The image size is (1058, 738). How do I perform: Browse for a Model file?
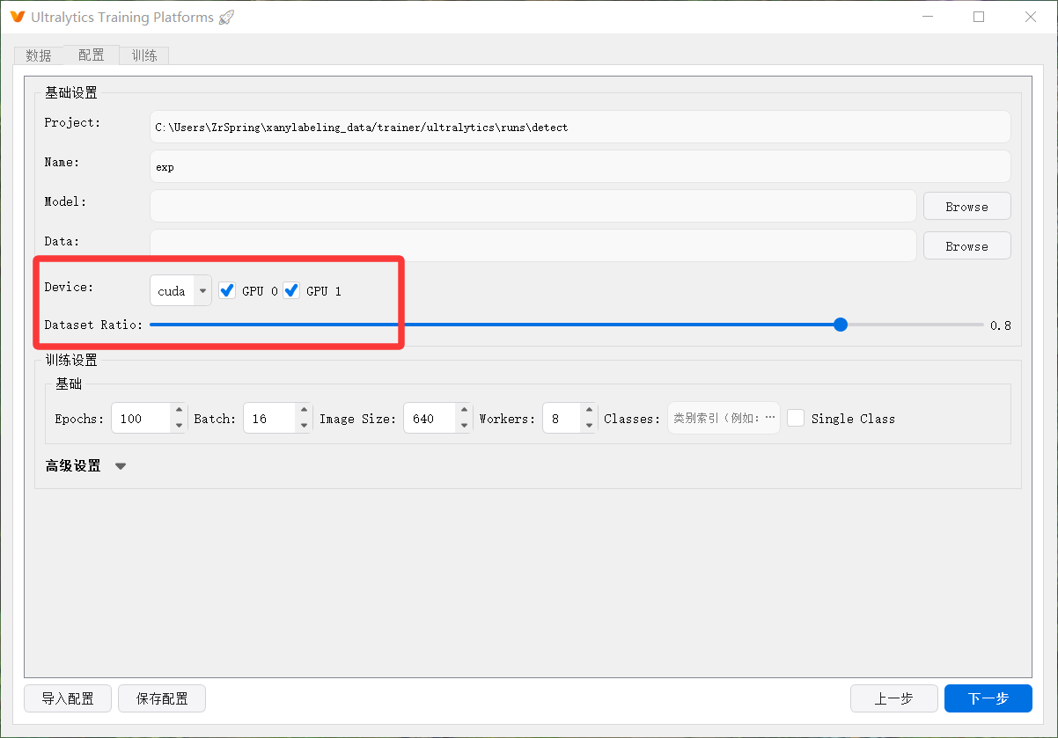pos(966,207)
